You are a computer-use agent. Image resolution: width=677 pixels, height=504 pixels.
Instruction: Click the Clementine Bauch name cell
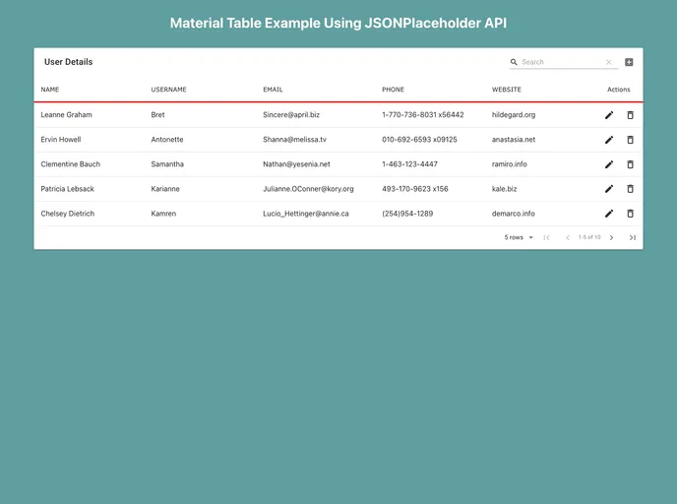point(71,164)
